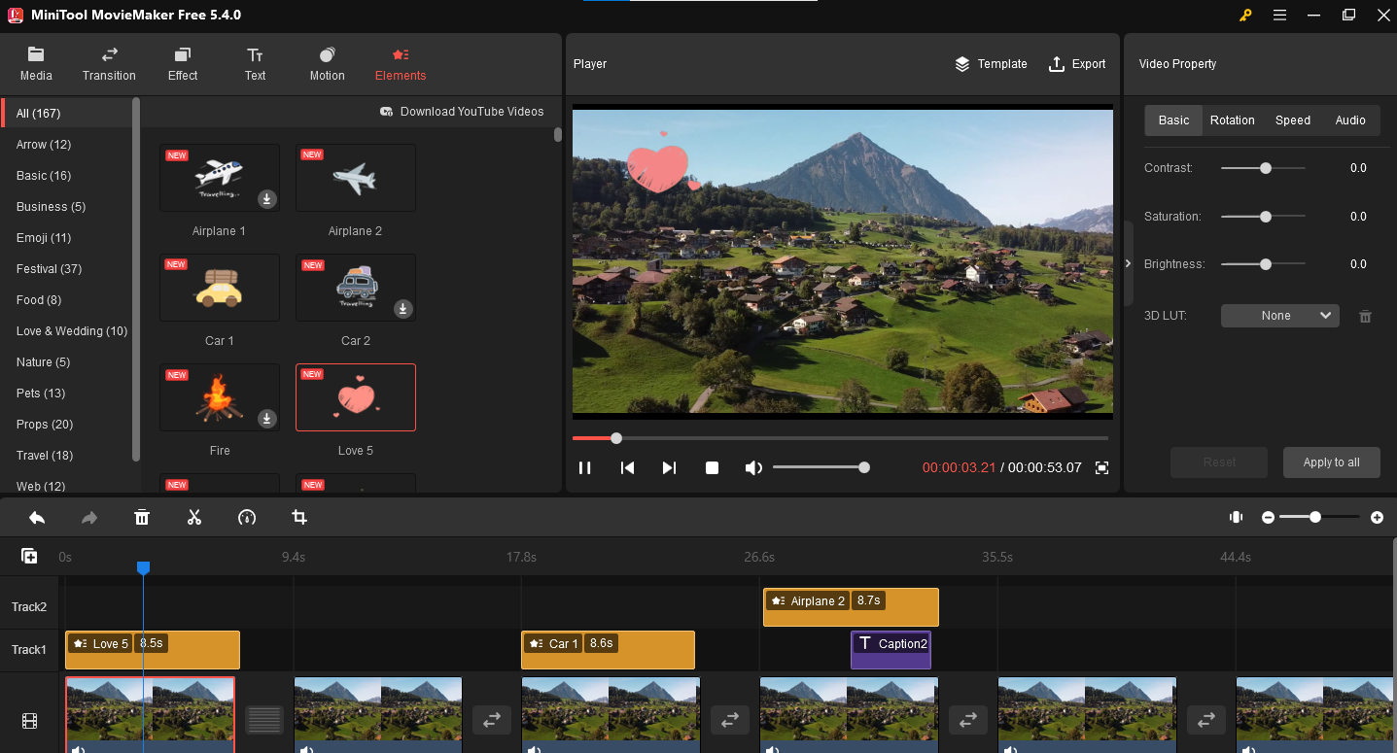This screenshot has width=1397, height=753.
Task: Open the hamburger main menu
Action: pos(1279,15)
